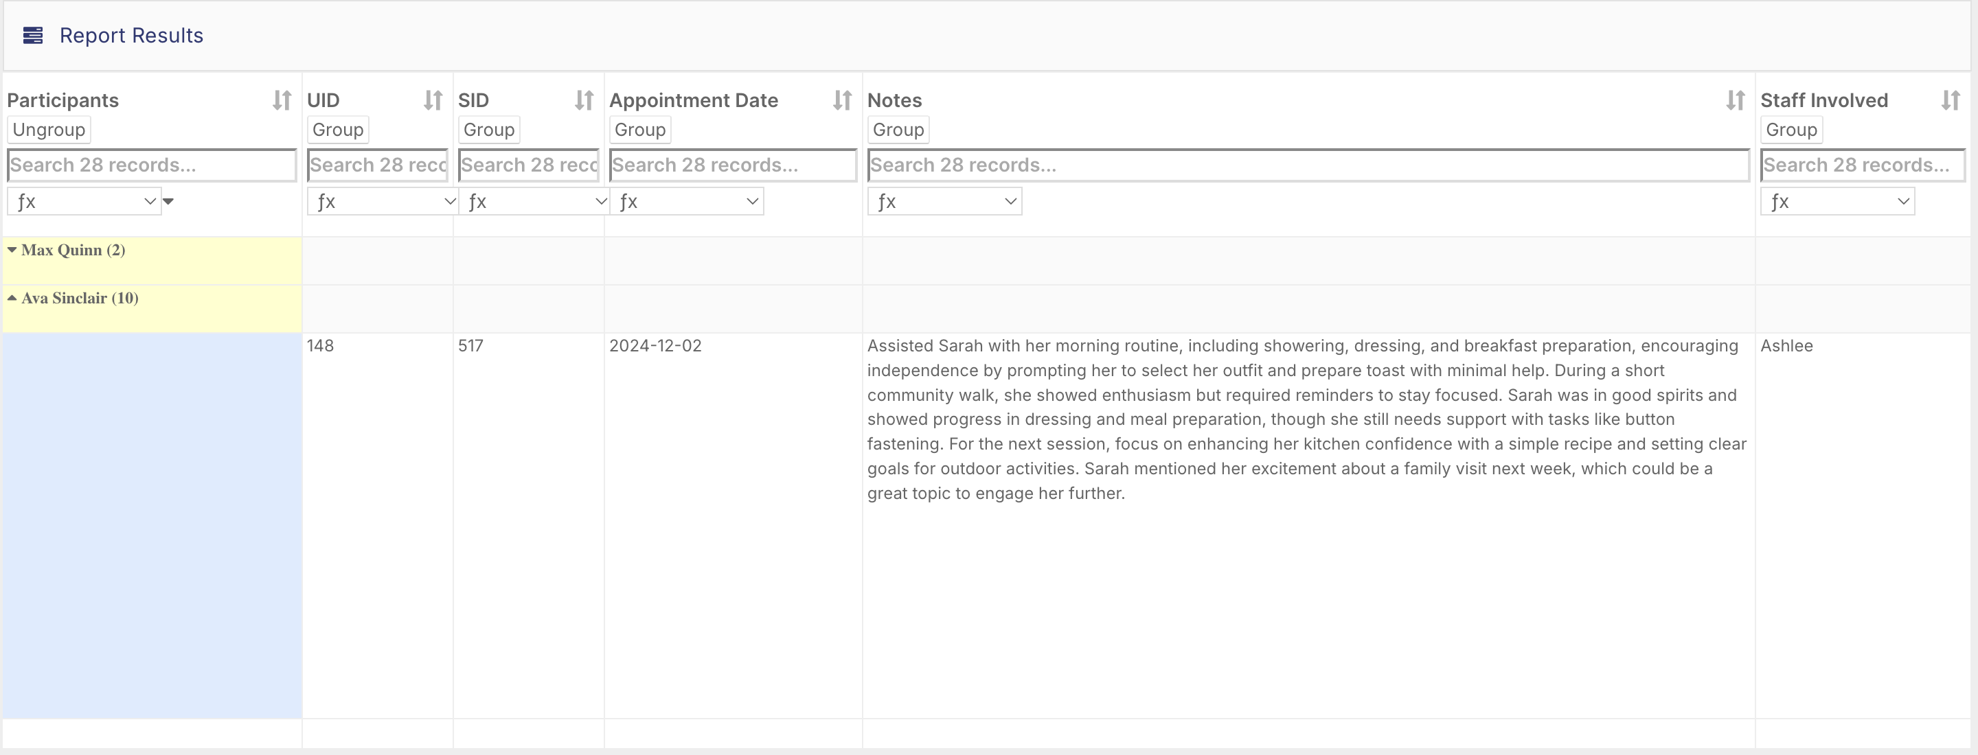Sort by the Notes column

(1736, 100)
